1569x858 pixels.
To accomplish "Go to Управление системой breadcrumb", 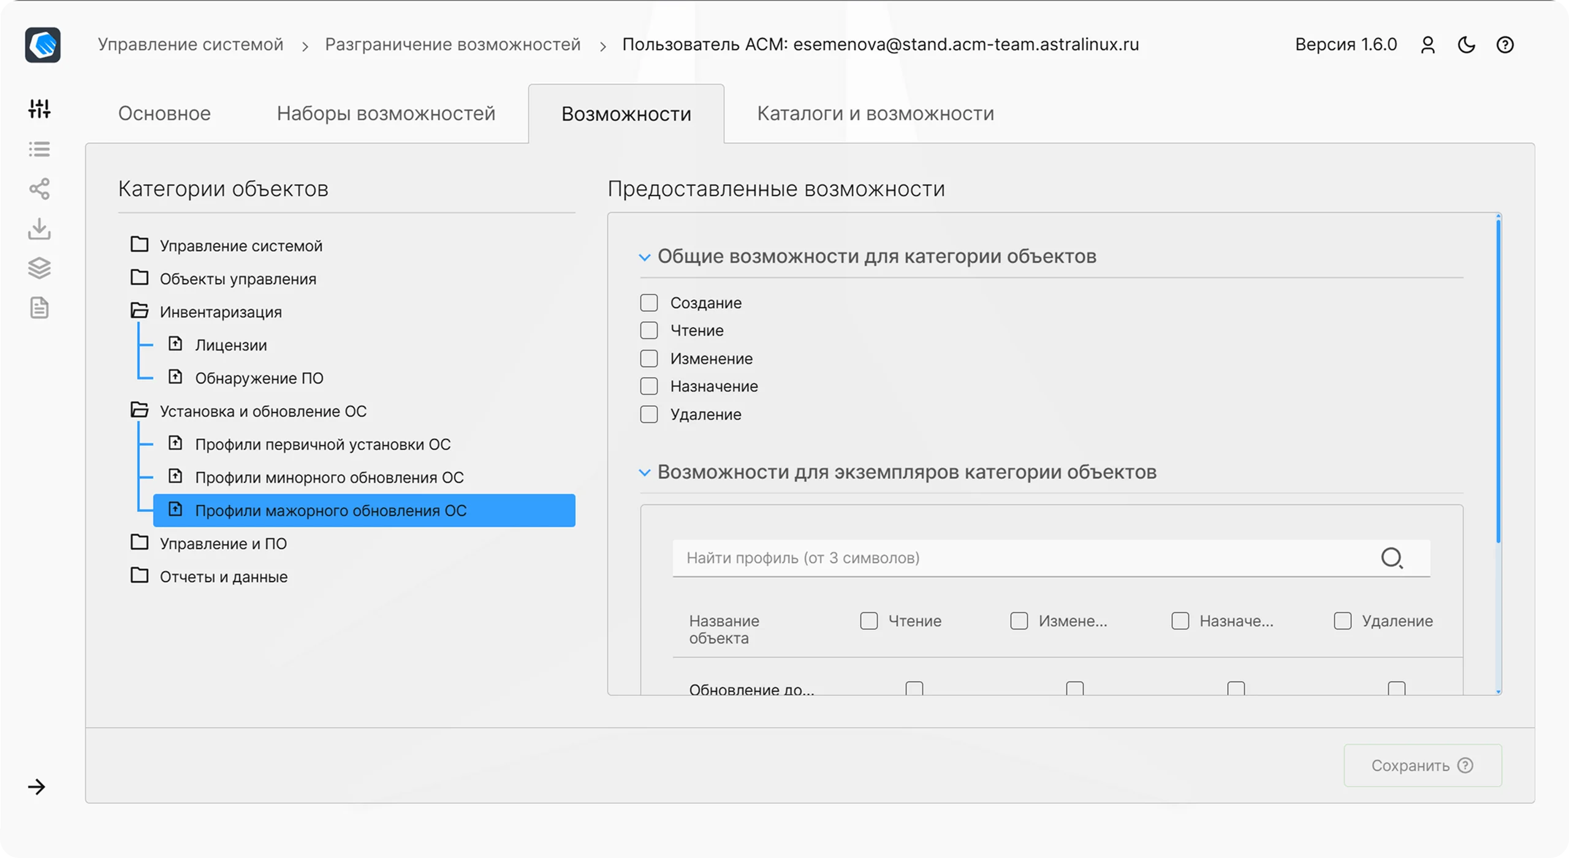I will 191,44.
